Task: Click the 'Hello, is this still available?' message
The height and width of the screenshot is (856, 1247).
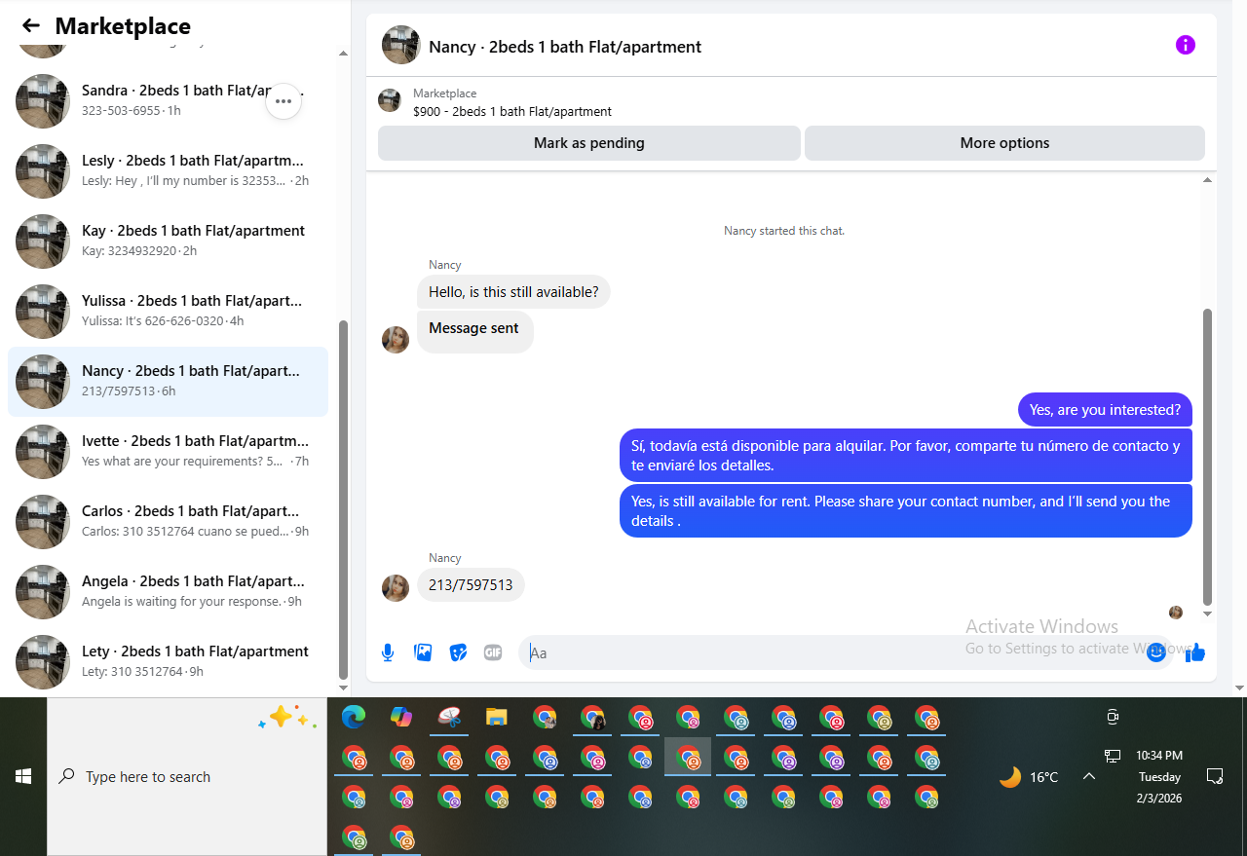Action: [513, 292]
